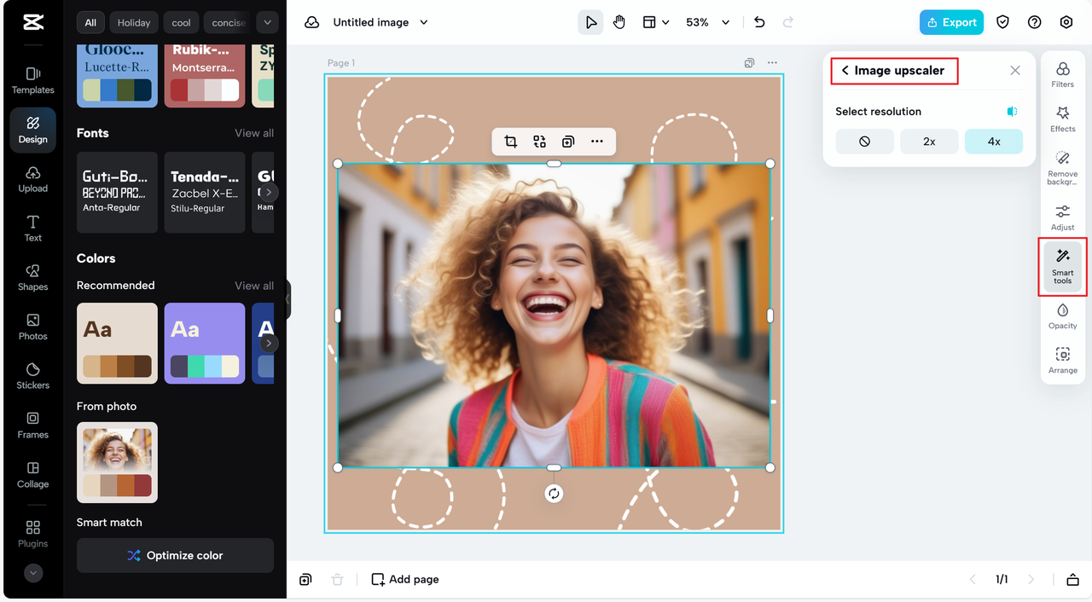Screen dimensions: 1092x602
Task: Select the Hand pan tool
Action: tap(619, 22)
